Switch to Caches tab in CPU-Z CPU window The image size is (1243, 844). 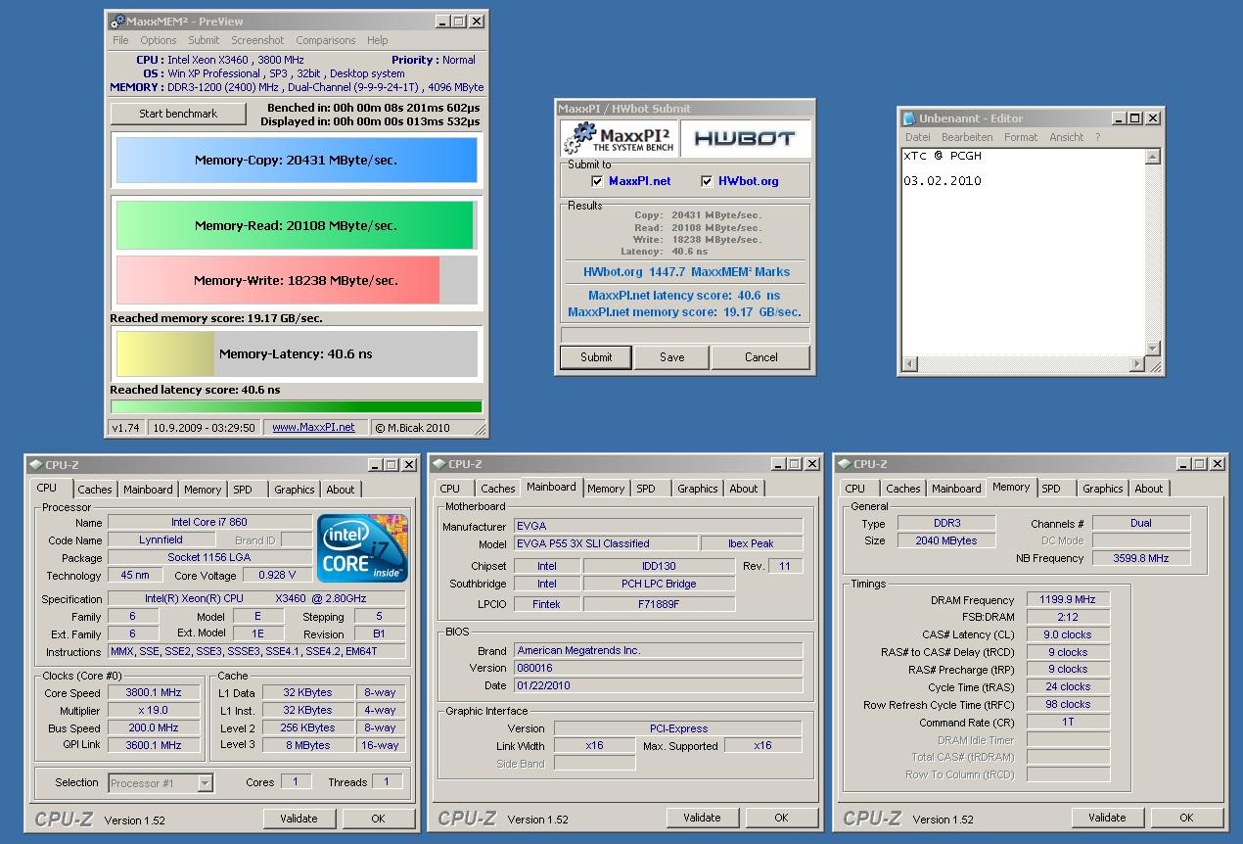coord(95,490)
